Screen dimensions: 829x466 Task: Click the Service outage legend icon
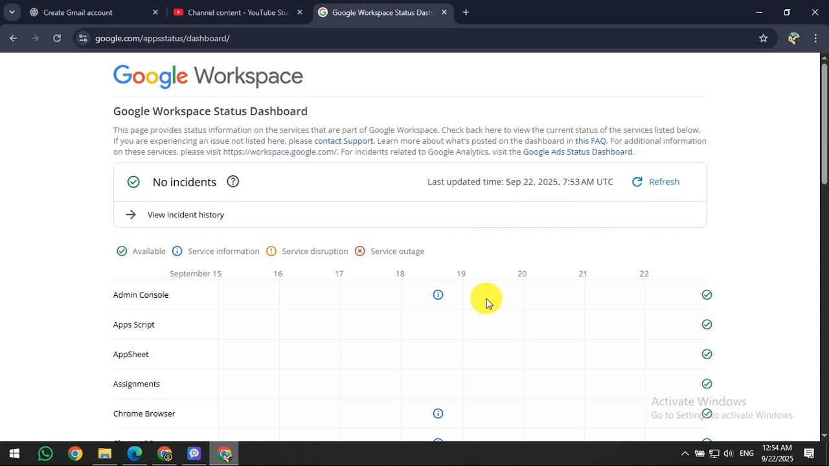click(x=360, y=251)
